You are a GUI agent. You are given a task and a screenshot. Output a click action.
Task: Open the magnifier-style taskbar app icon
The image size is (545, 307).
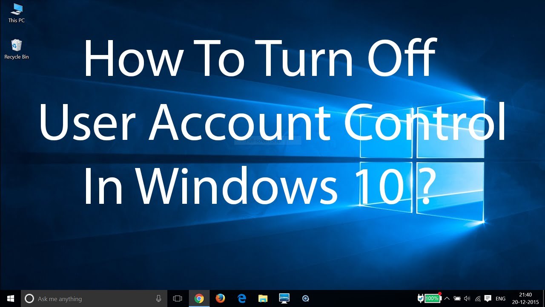point(305,298)
